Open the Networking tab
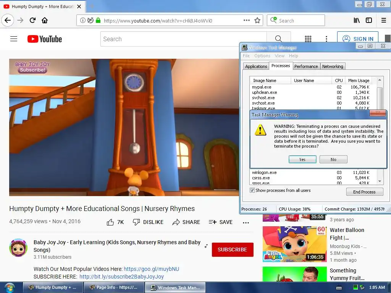This screenshot has height=293, width=391. (x=333, y=66)
